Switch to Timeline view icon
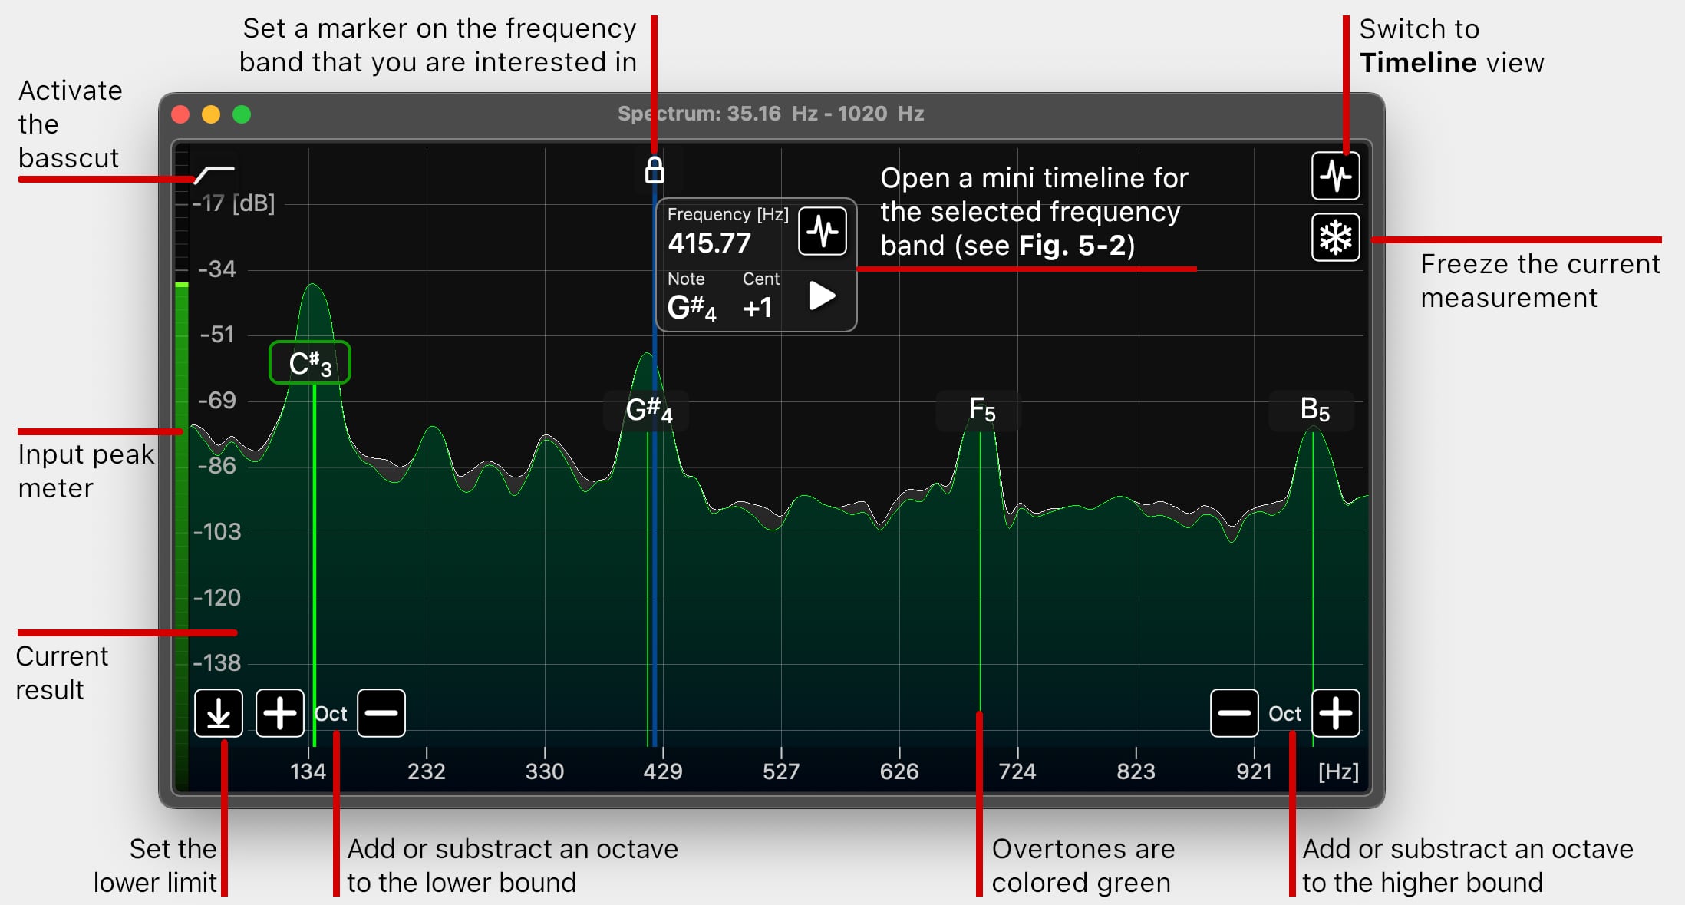Image resolution: width=1685 pixels, height=905 pixels. pos(1335,176)
